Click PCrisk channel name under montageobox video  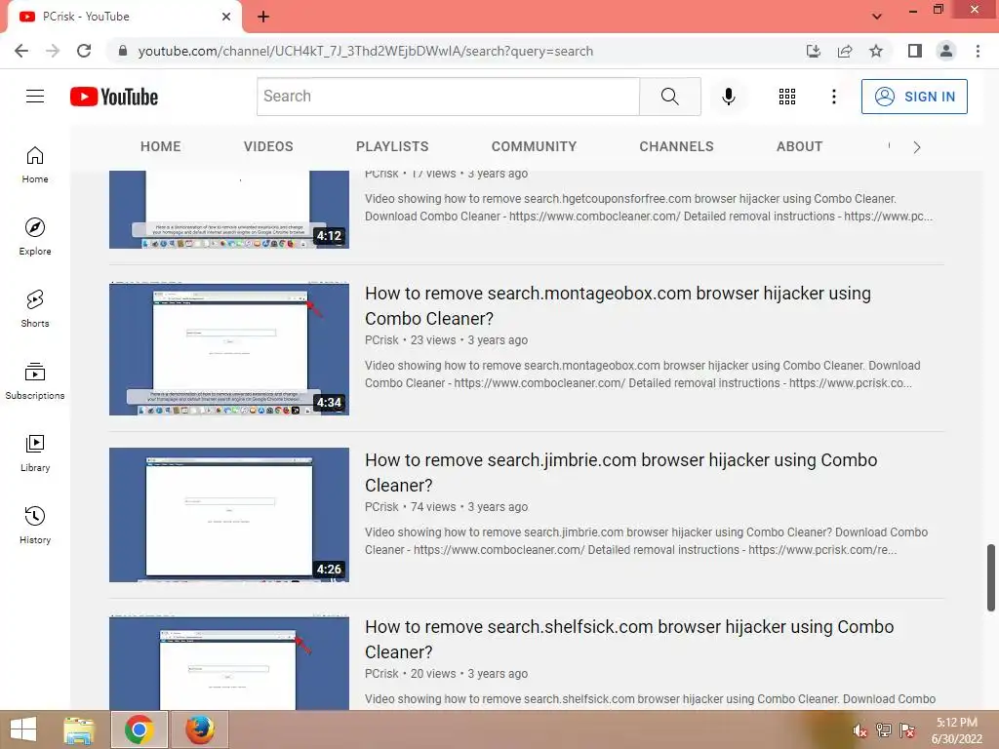pos(381,340)
